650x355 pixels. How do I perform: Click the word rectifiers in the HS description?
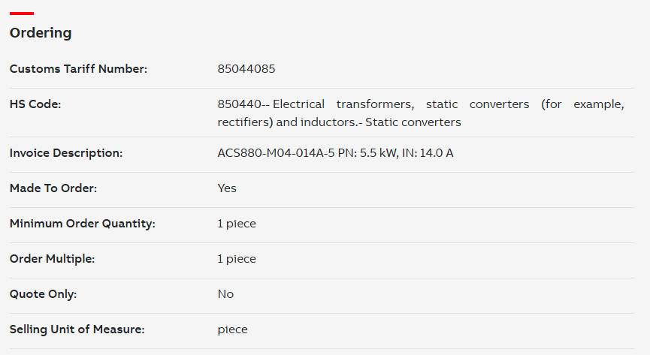point(243,122)
